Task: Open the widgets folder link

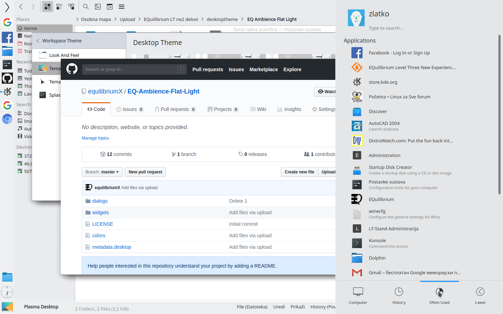Action: click(100, 212)
